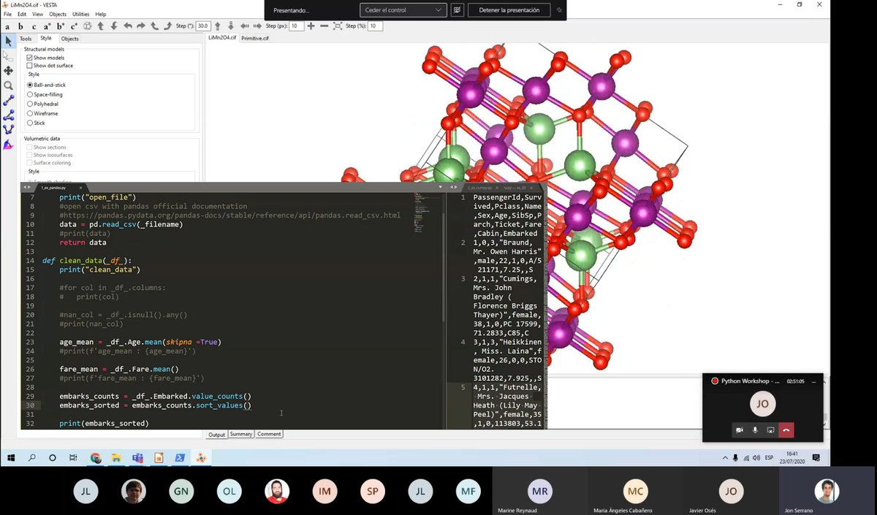The height and width of the screenshot is (515, 877).
Task: View along the a* reciprocal axis
Action: [48, 26]
